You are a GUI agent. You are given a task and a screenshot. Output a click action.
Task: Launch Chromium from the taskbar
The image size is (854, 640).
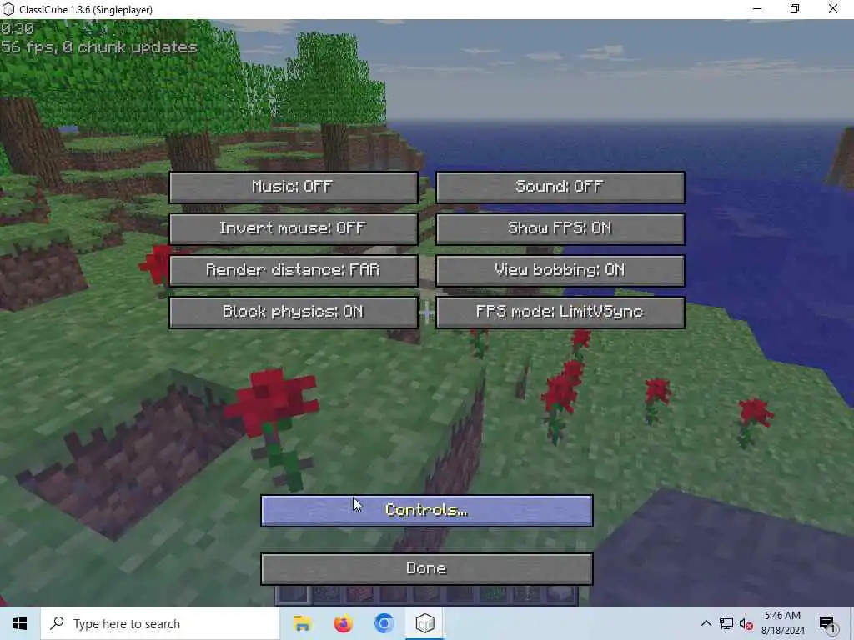[x=384, y=623]
